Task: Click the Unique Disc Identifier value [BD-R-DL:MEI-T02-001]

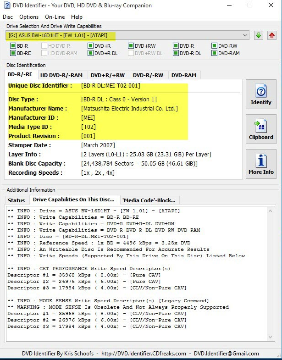Action: 111,86
